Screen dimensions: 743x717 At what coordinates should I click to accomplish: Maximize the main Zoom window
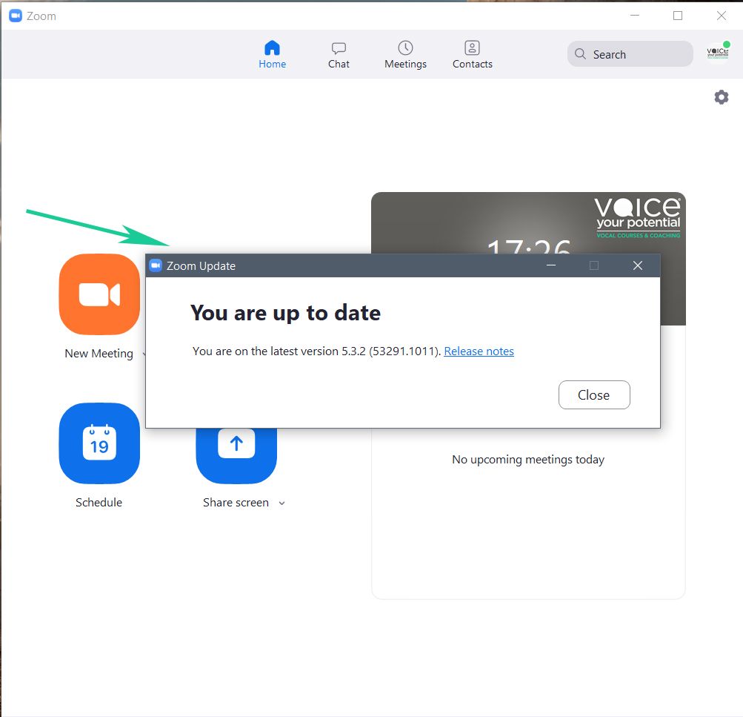[x=678, y=16]
